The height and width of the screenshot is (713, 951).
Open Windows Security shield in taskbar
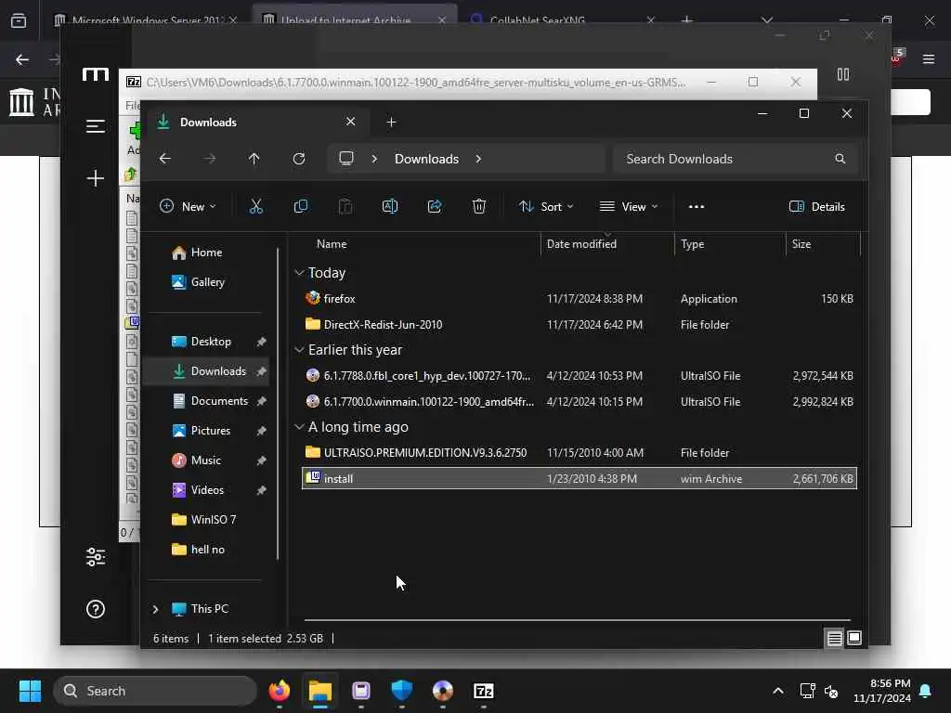pyautogui.click(x=402, y=691)
